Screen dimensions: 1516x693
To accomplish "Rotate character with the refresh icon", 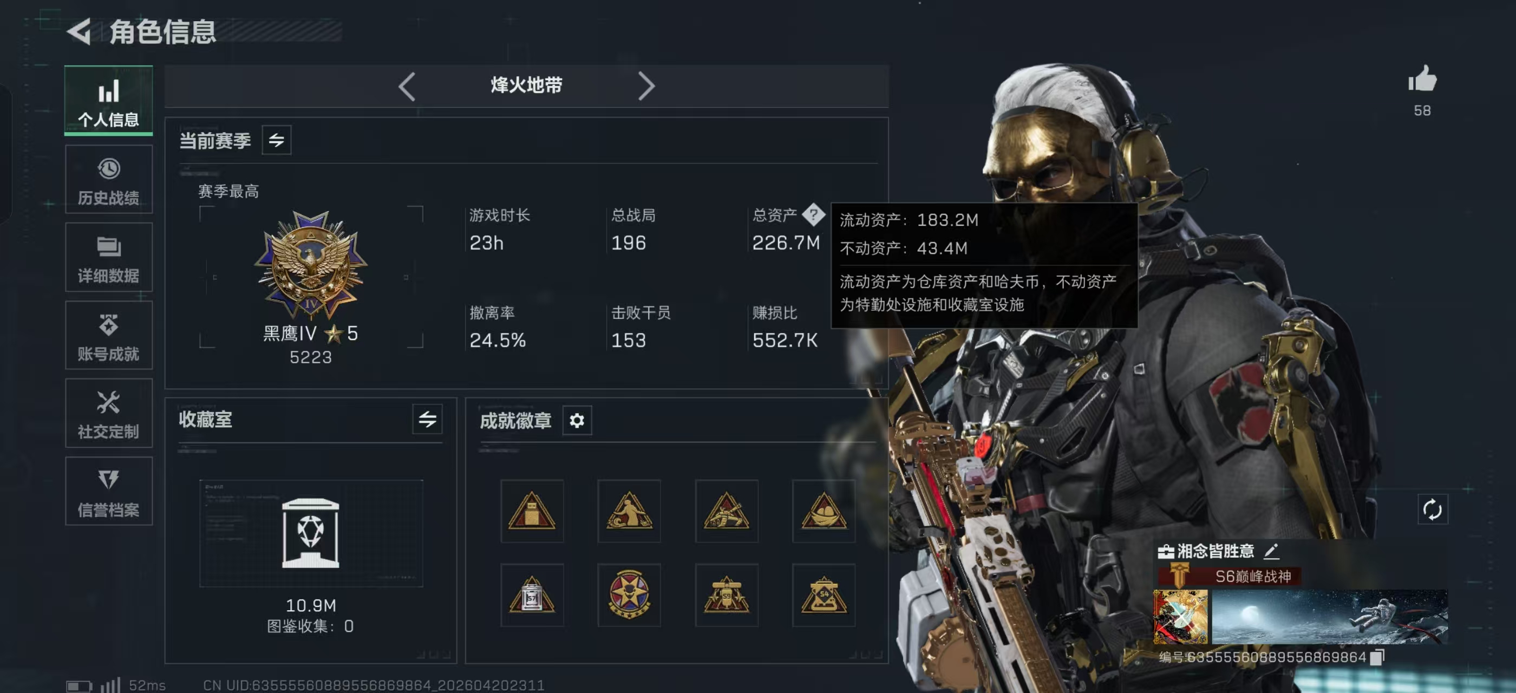I will [1432, 509].
